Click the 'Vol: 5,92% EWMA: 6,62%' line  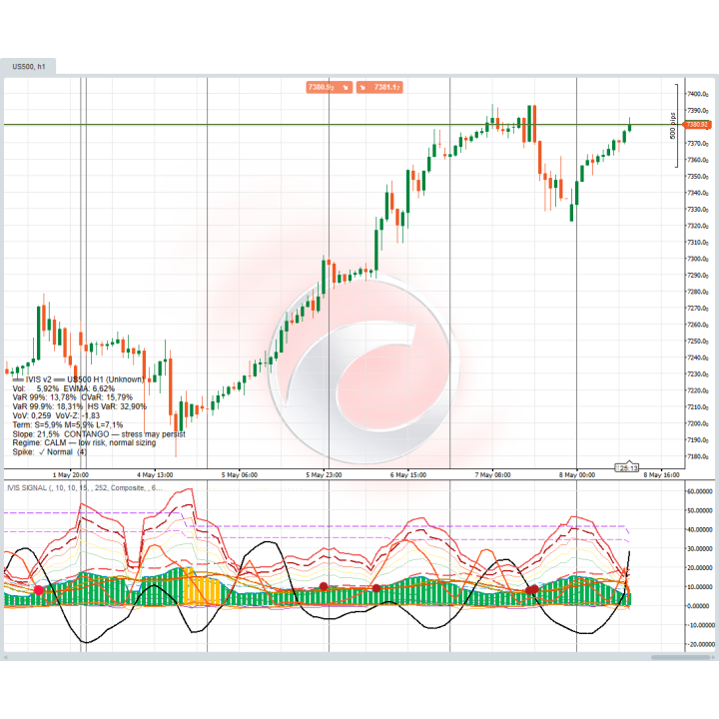(63, 388)
